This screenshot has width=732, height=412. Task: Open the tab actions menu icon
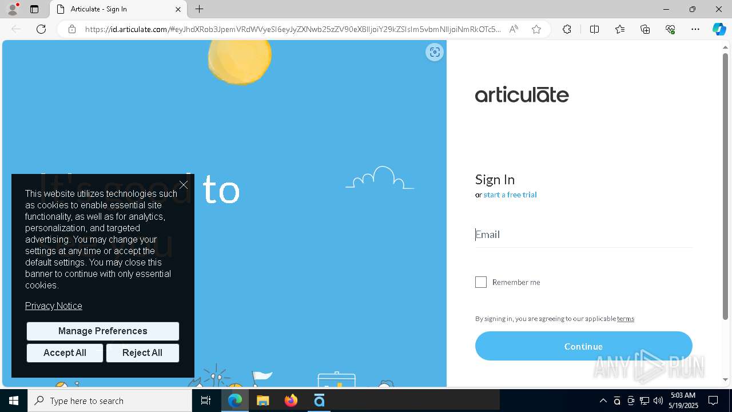pos(34,9)
